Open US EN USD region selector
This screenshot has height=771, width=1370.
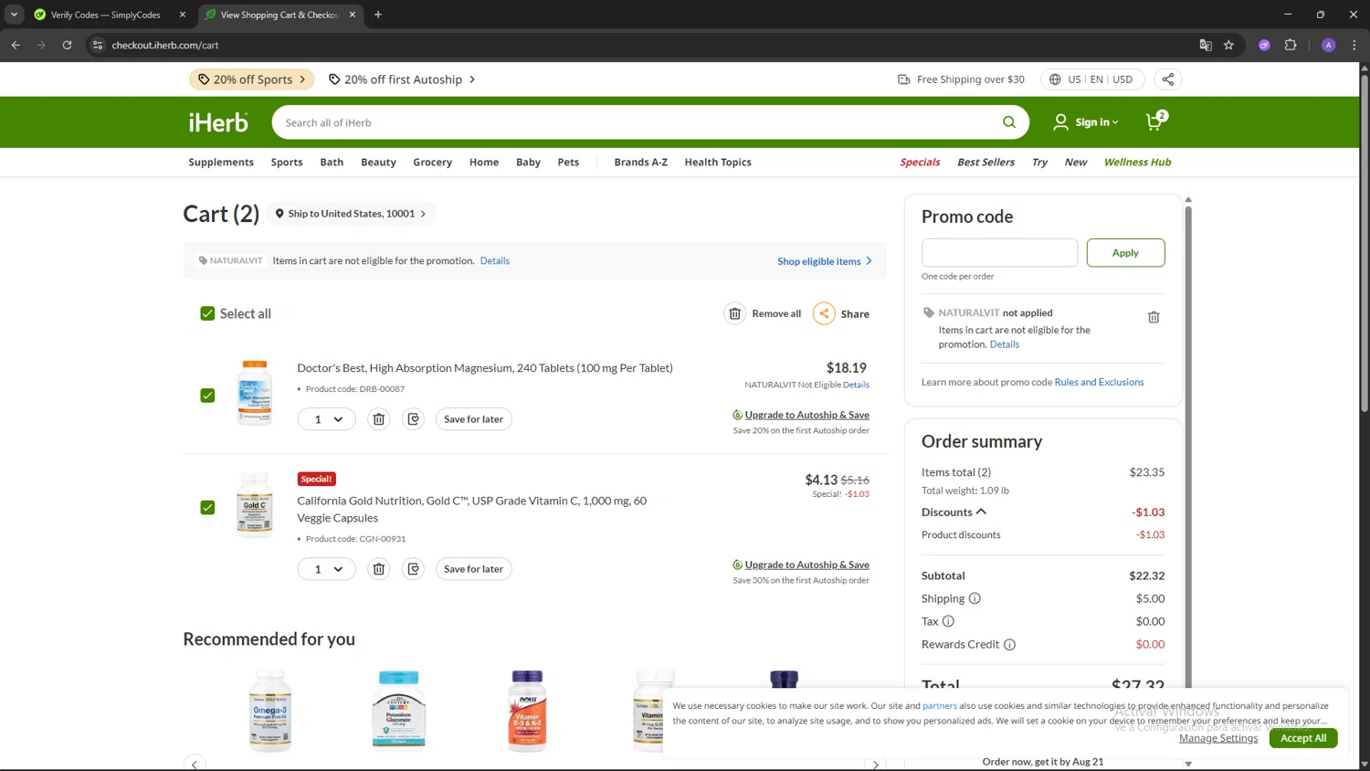(1091, 79)
